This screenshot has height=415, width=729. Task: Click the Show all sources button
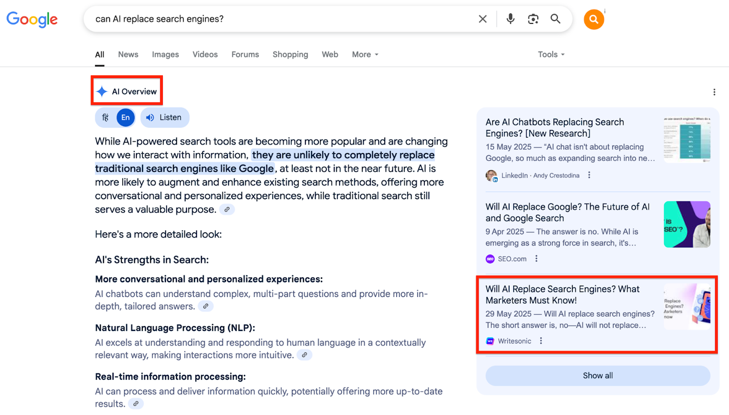pos(598,376)
